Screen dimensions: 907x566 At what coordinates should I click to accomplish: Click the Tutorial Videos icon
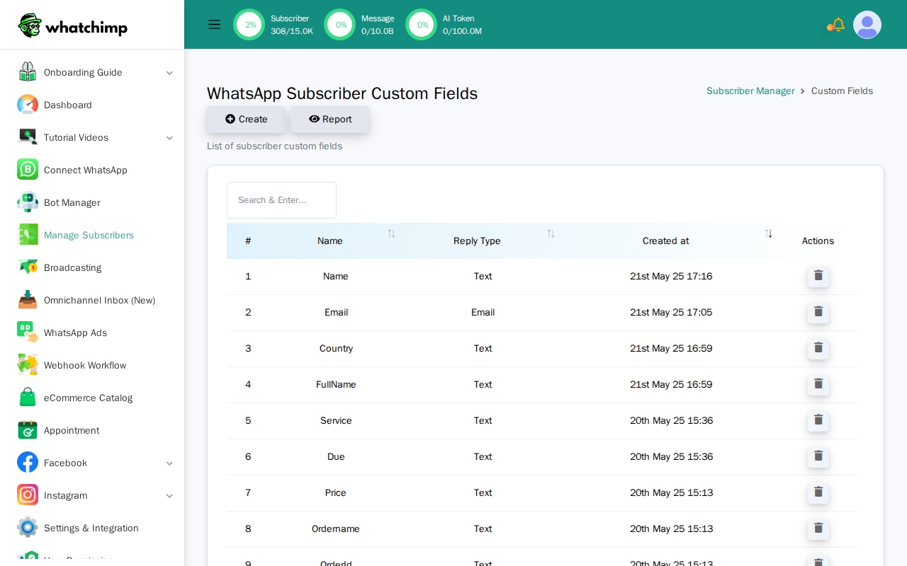click(x=28, y=137)
